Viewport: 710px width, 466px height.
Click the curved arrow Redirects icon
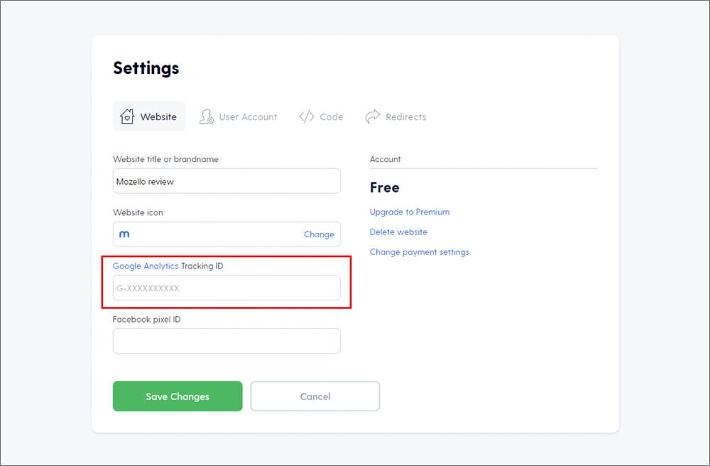[x=372, y=116]
